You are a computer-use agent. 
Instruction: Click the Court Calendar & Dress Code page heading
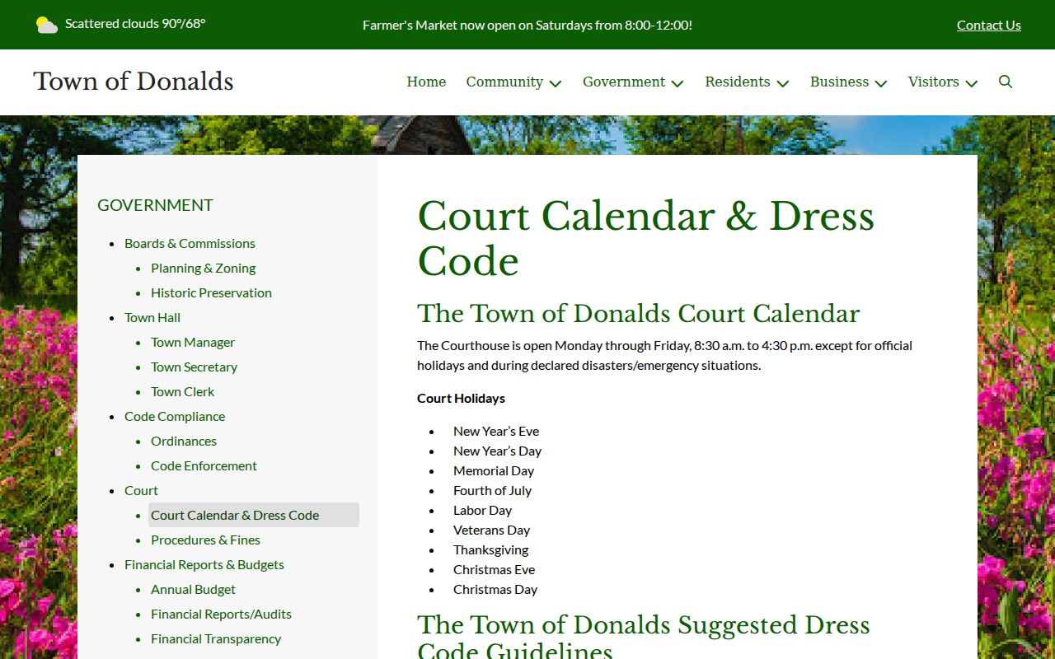pyautogui.click(x=645, y=239)
